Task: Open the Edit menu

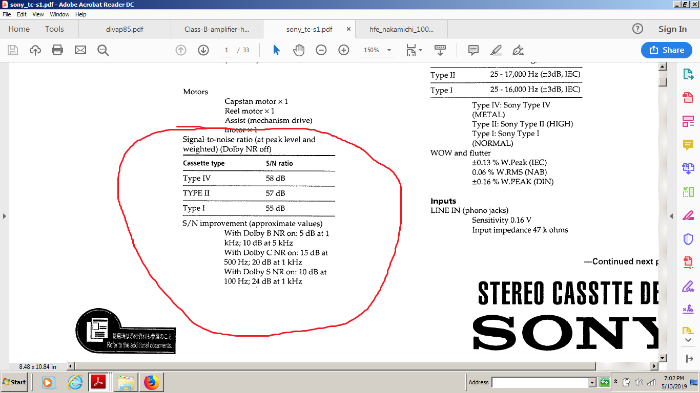Action: coord(22,14)
